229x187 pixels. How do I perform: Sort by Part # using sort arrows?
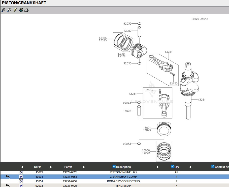[x=84, y=167]
